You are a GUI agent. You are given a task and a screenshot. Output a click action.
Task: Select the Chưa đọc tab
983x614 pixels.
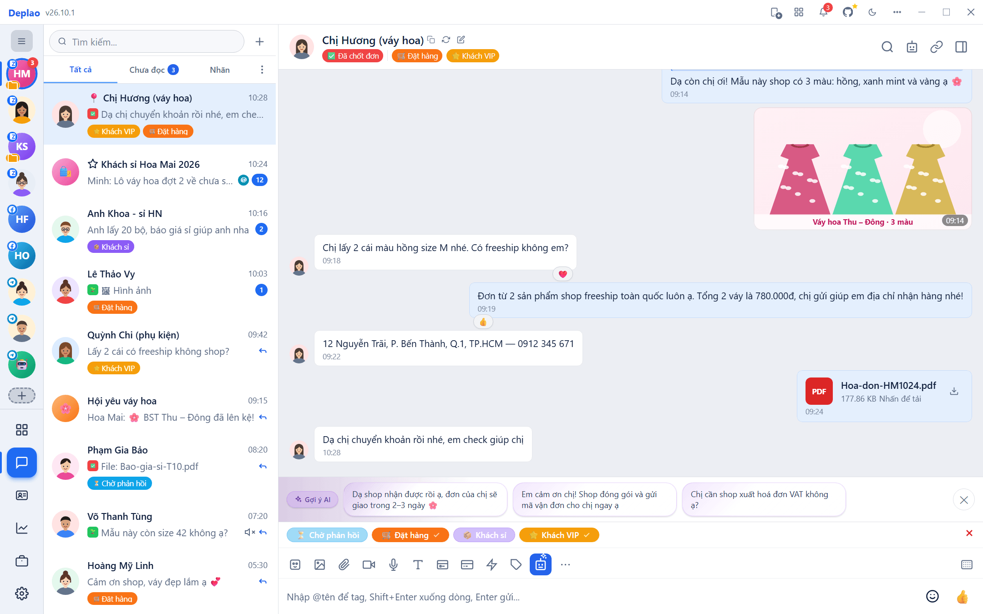[154, 70]
